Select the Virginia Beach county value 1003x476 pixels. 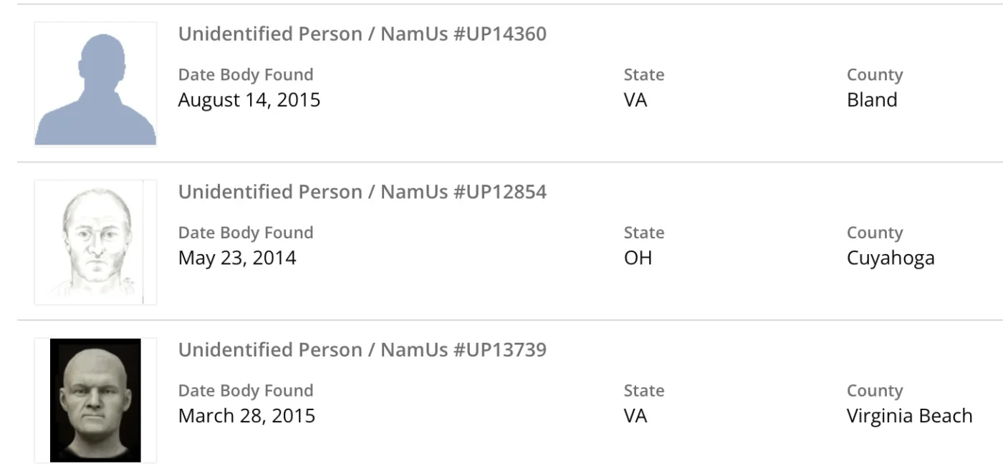click(909, 416)
